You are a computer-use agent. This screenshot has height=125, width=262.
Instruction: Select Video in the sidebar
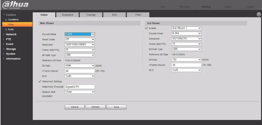(17, 25)
